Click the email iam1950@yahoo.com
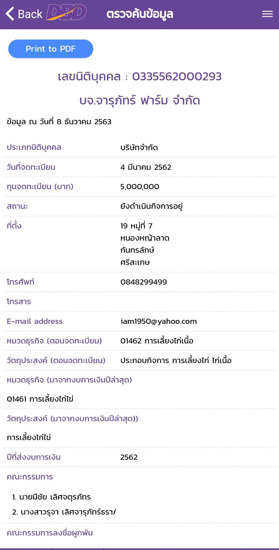Screen dimensions: 279x550 tap(158, 321)
